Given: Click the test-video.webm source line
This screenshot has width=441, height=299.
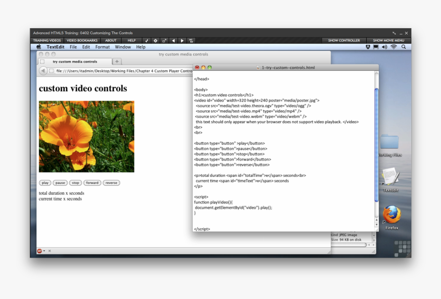Looking at the screenshot, I should coord(251,116).
